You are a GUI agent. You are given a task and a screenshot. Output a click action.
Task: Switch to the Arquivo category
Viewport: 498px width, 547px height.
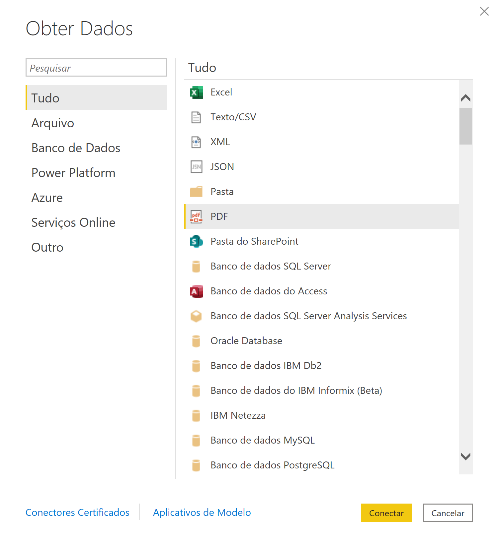[96, 123]
